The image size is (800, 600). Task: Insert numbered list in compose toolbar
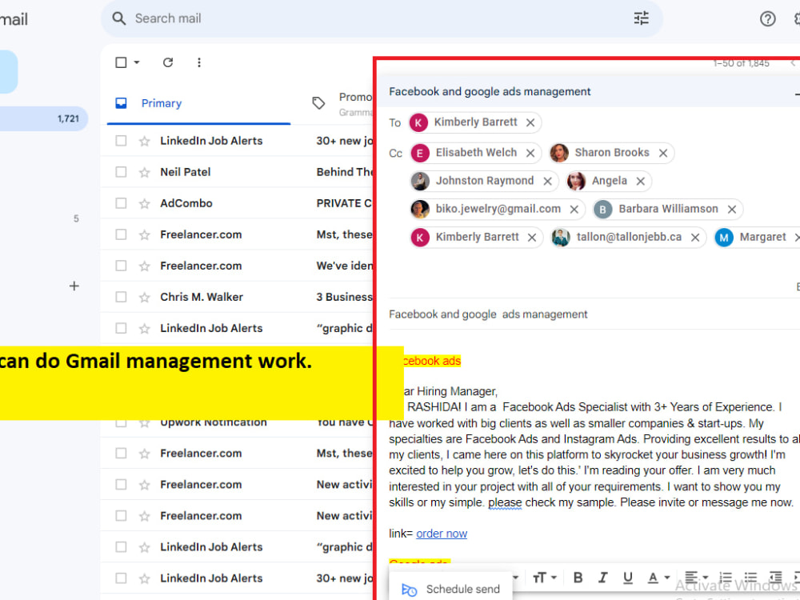(x=726, y=578)
